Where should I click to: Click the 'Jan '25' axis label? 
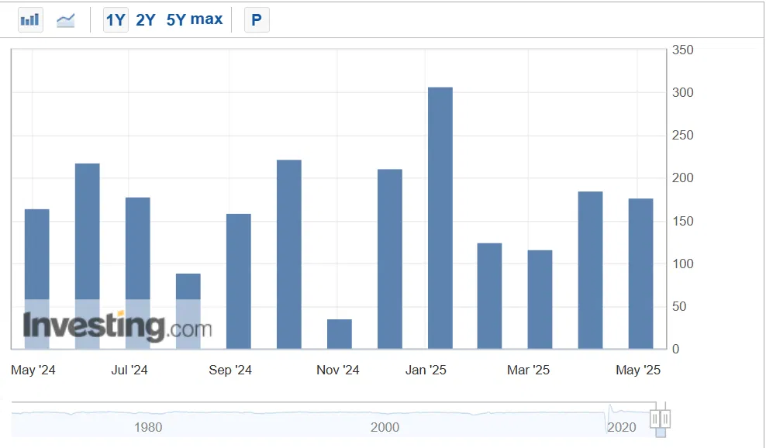tap(426, 370)
